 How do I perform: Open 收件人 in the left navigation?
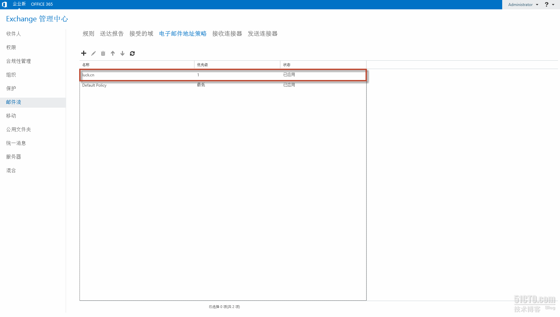[13, 34]
